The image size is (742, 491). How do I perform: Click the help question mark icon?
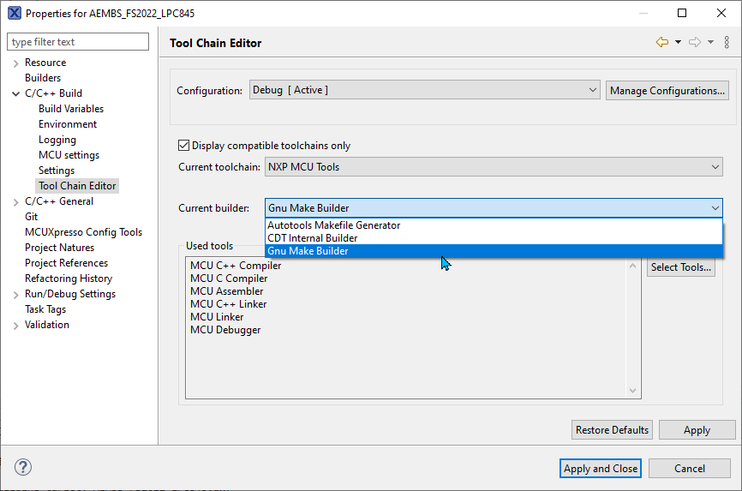24,468
